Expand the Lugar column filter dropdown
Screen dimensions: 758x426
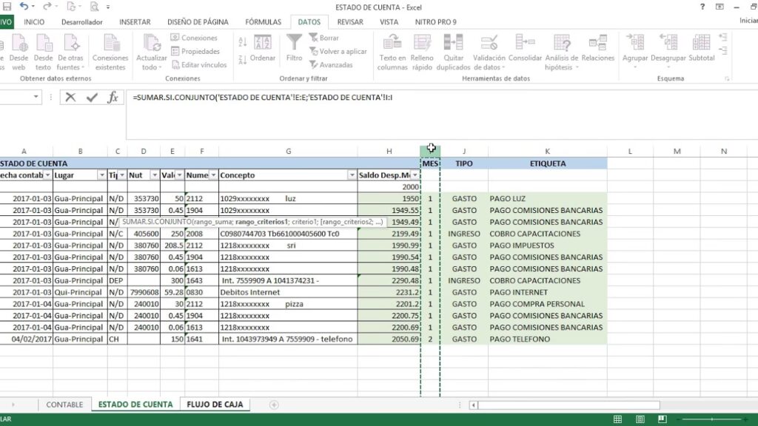(101, 175)
